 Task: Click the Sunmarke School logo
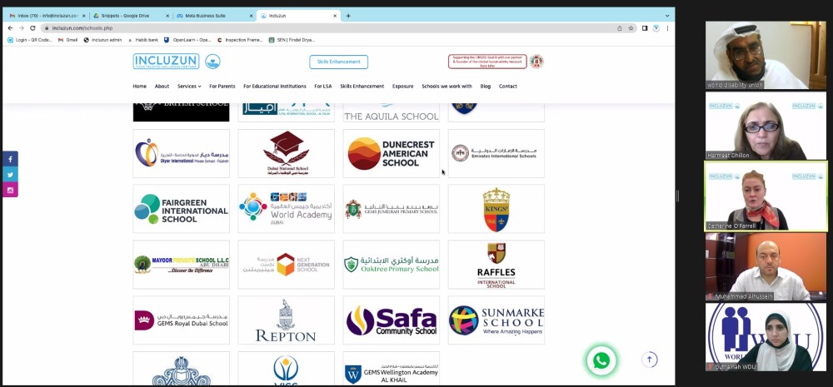(496, 320)
